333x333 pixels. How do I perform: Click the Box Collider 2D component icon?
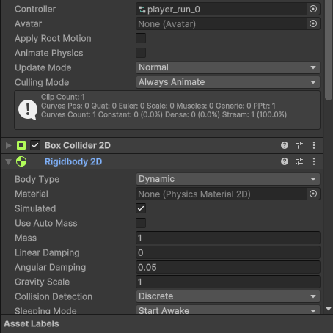(x=21, y=145)
